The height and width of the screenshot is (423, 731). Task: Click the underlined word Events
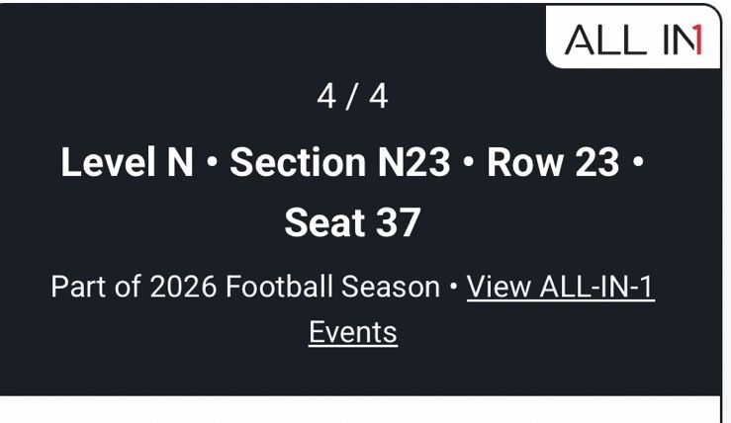353,332
